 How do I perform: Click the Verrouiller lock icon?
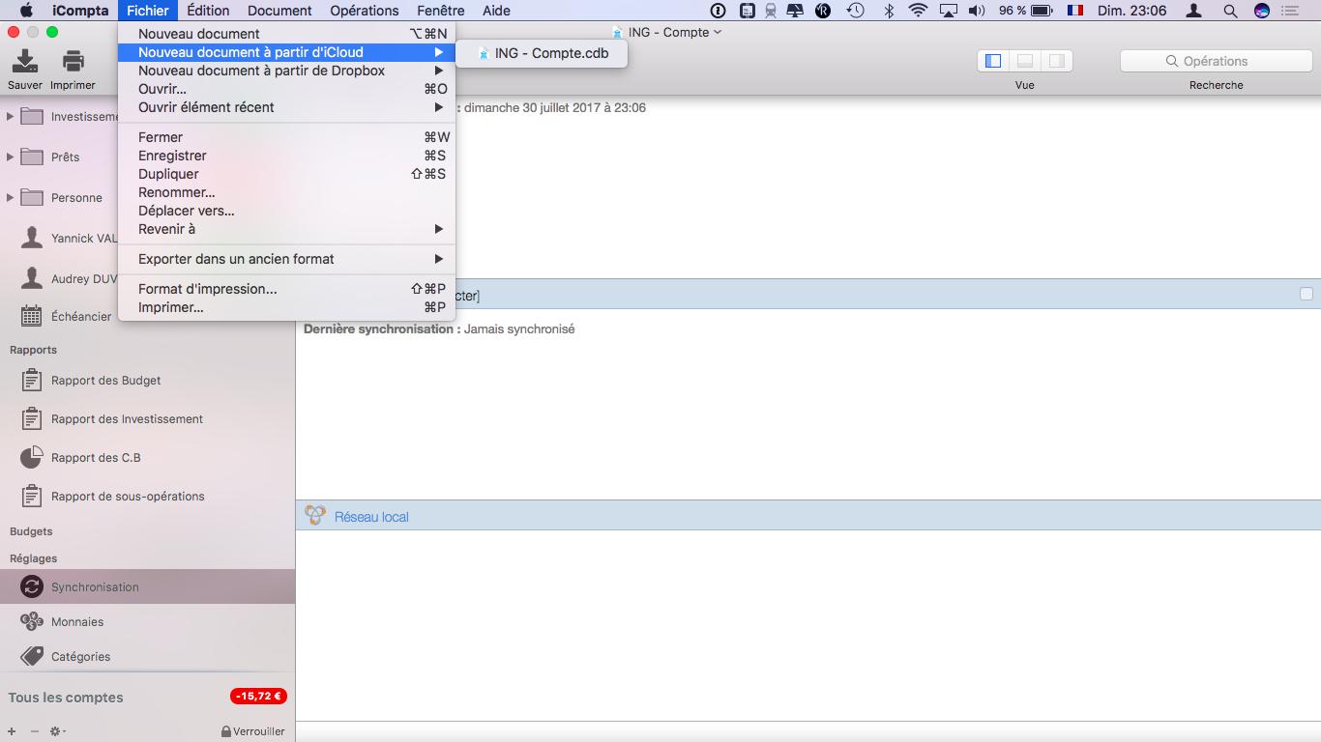tap(226, 731)
